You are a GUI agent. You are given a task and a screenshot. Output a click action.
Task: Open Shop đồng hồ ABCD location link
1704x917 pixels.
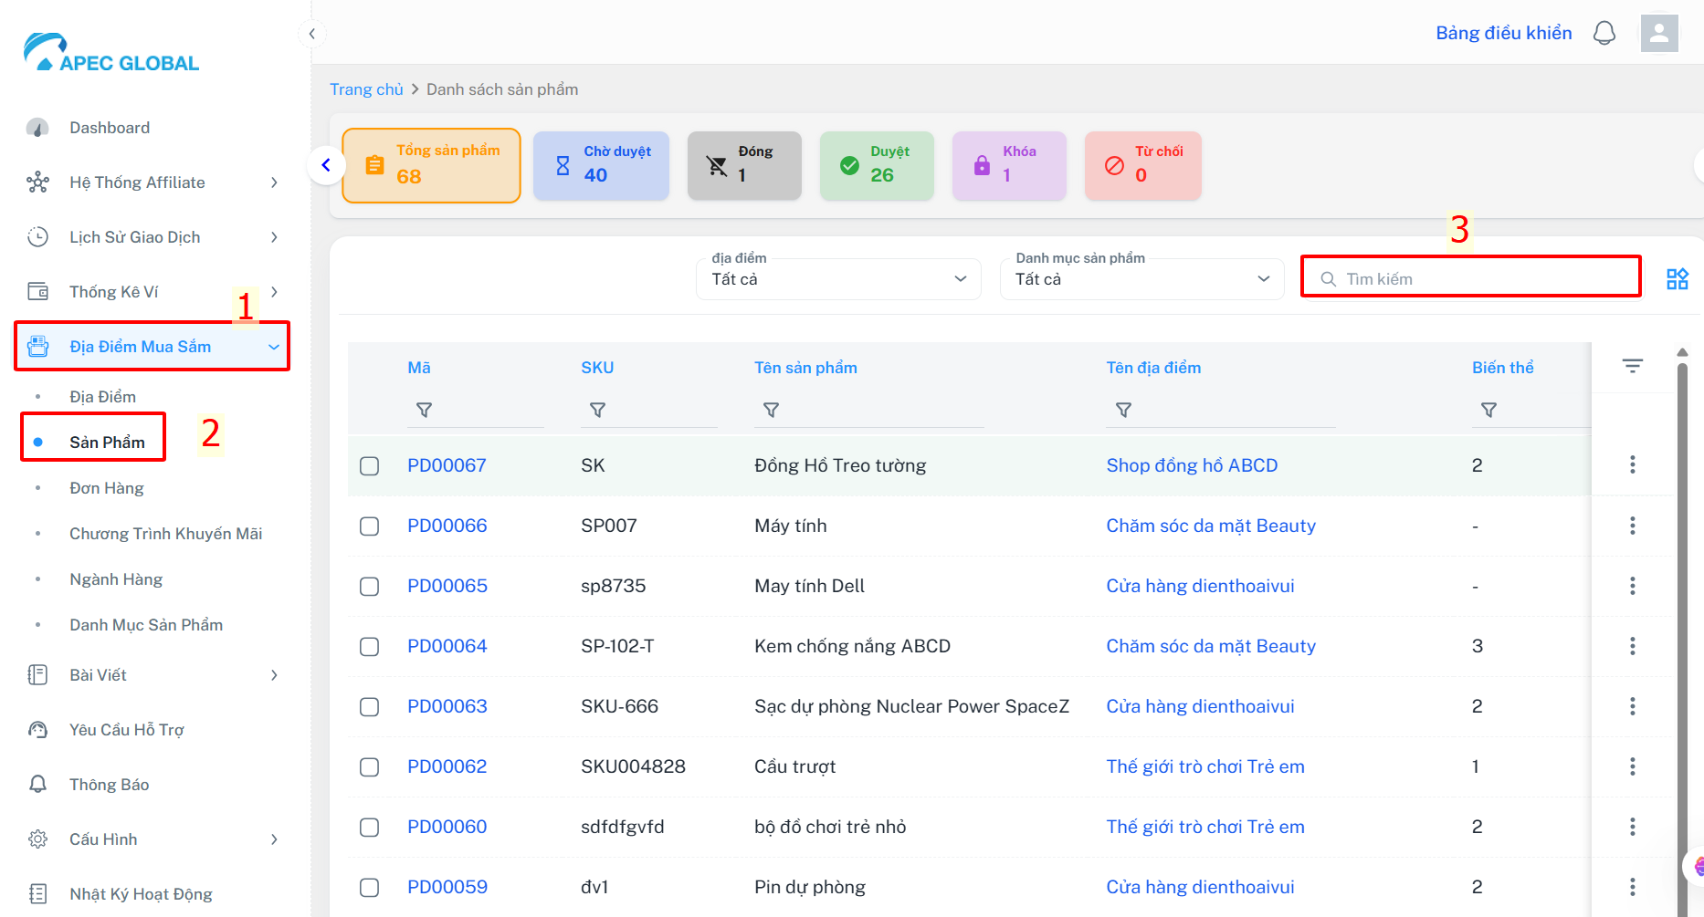pyautogui.click(x=1192, y=465)
